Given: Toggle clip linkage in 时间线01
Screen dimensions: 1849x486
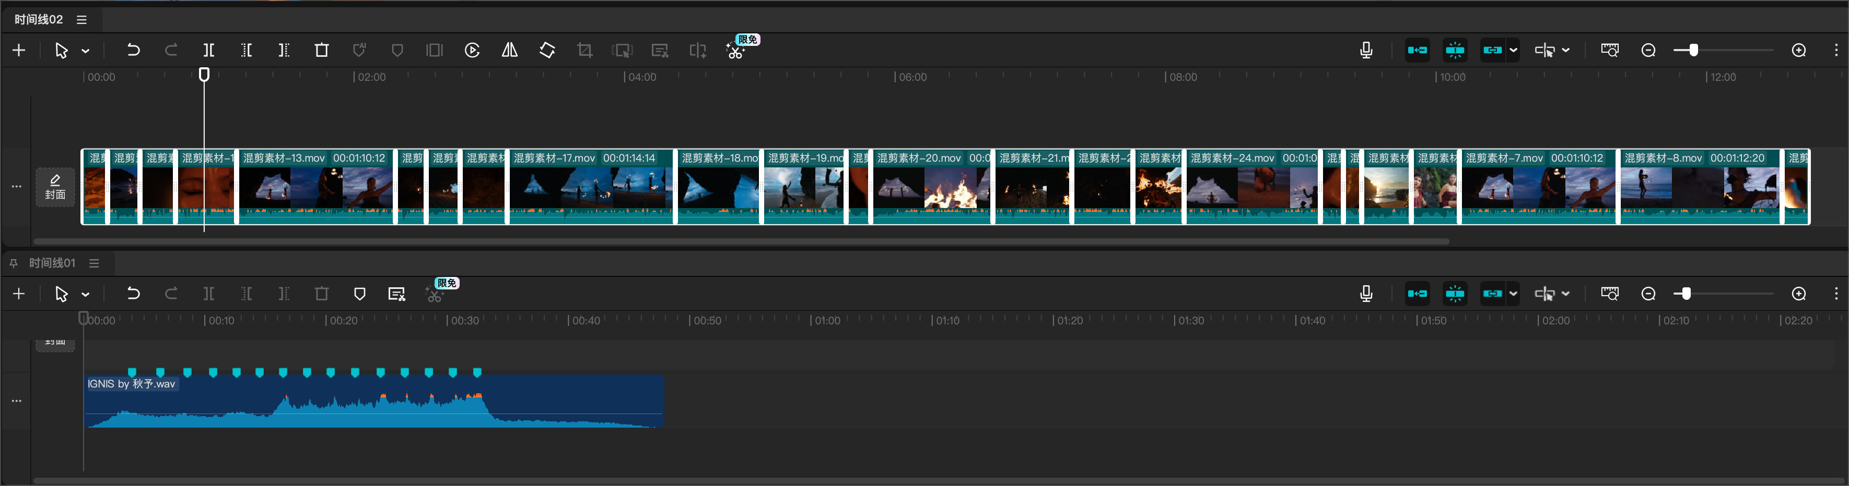Looking at the screenshot, I should [x=1493, y=294].
